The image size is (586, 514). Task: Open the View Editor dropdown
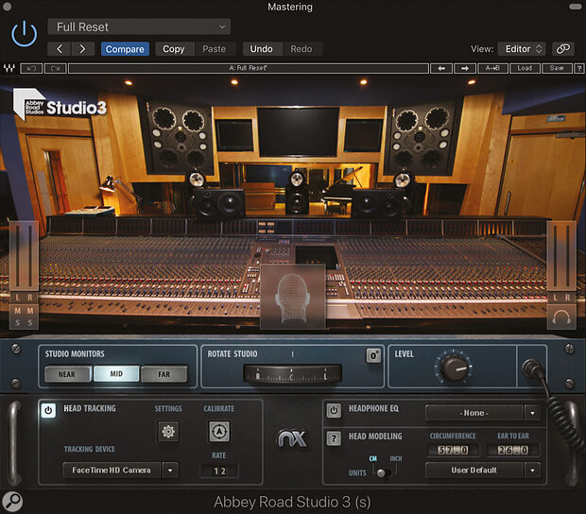[522, 49]
